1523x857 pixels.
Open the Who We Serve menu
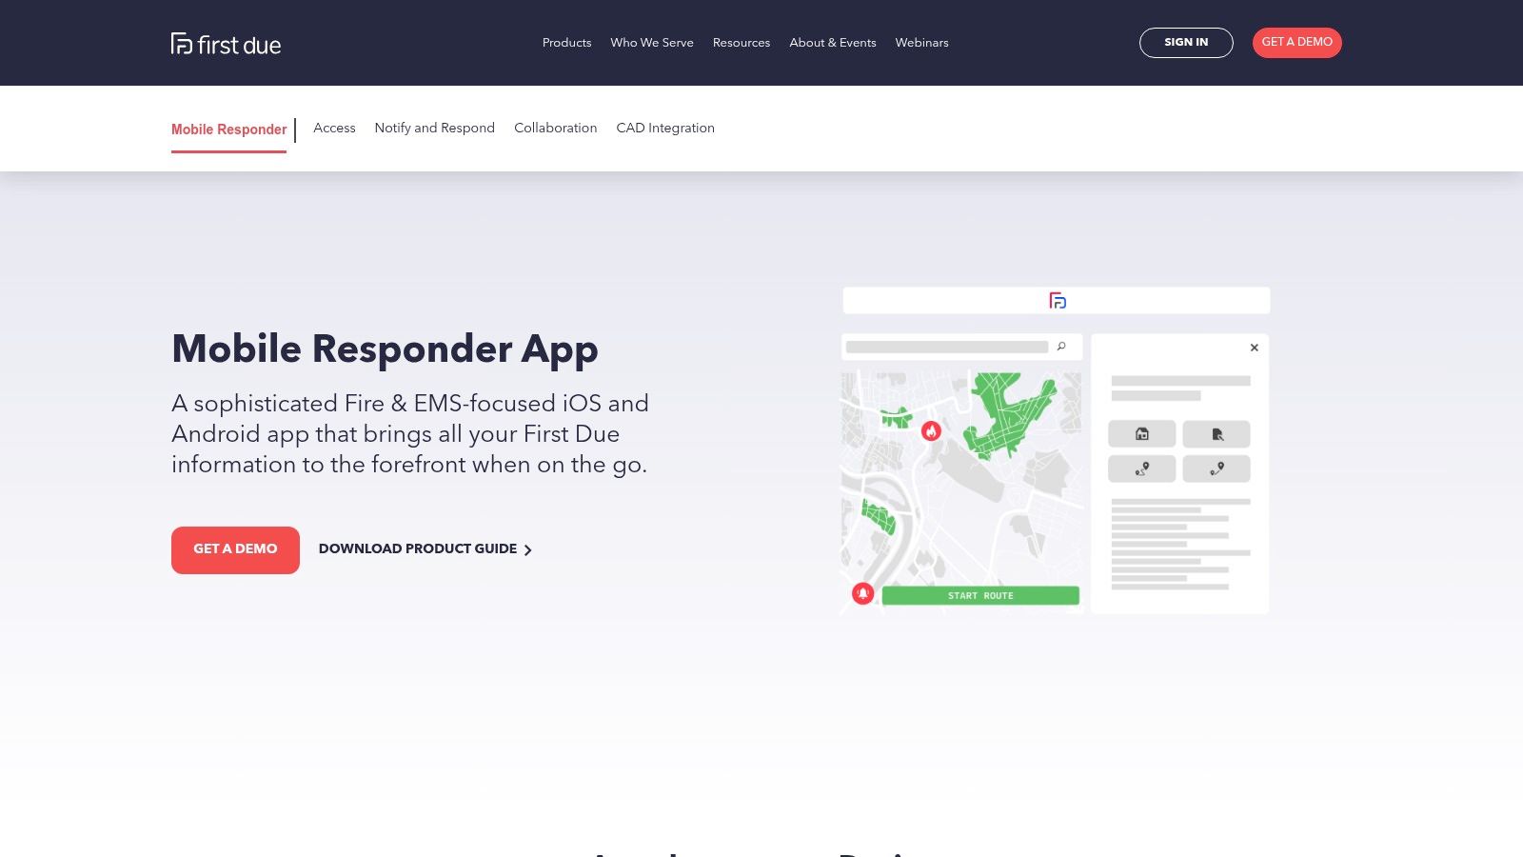pos(652,43)
